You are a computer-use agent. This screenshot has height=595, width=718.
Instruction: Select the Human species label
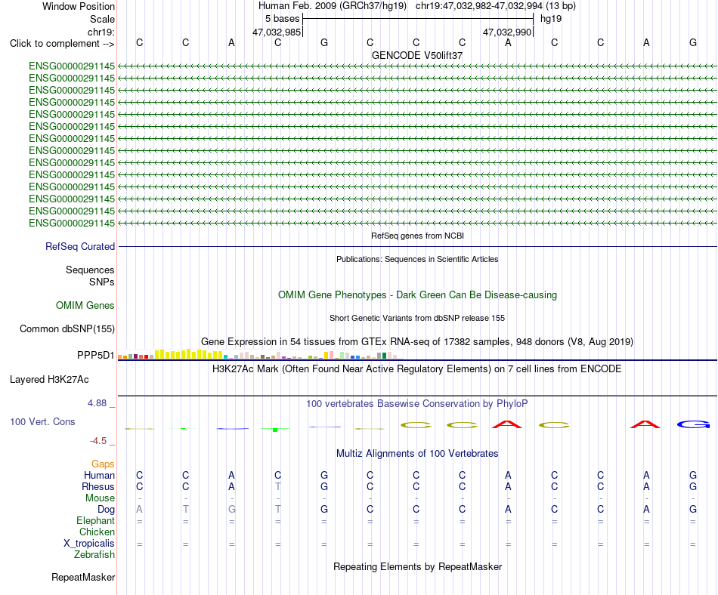[99, 476]
